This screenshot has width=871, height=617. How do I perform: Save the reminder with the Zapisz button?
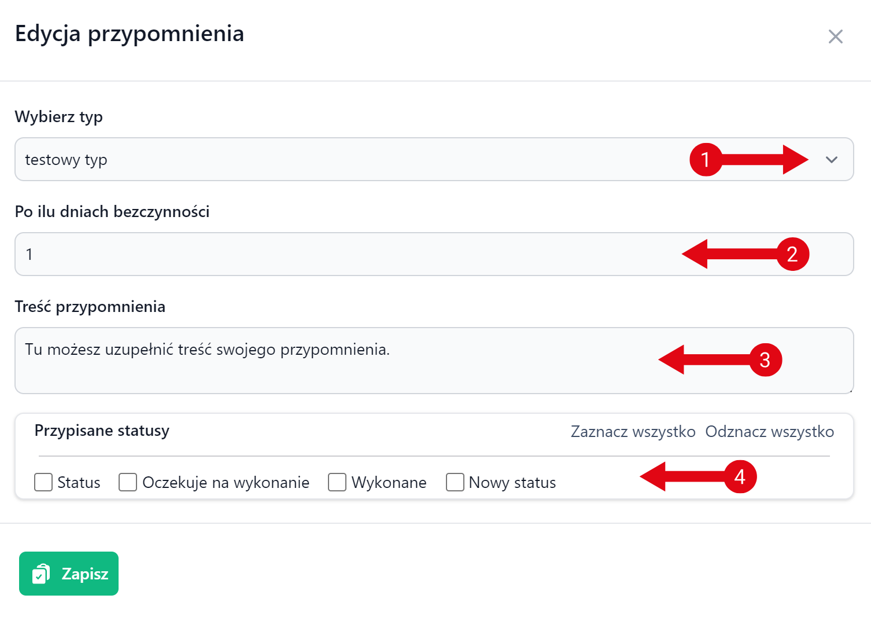click(x=69, y=574)
